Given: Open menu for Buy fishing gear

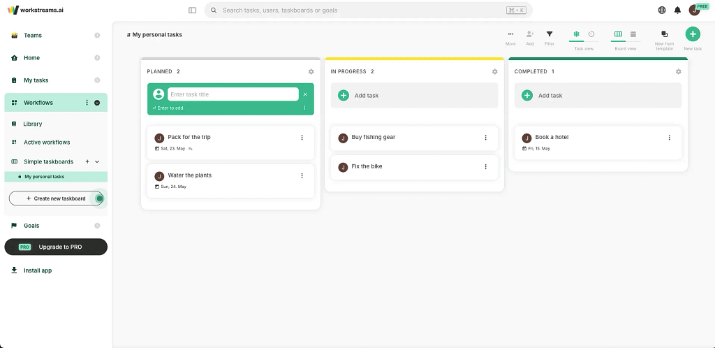Looking at the screenshot, I should [x=486, y=137].
